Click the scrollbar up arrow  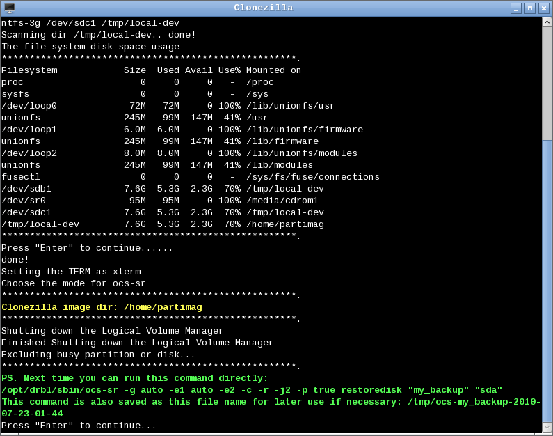pyautogui.click(x=547, y=22)
